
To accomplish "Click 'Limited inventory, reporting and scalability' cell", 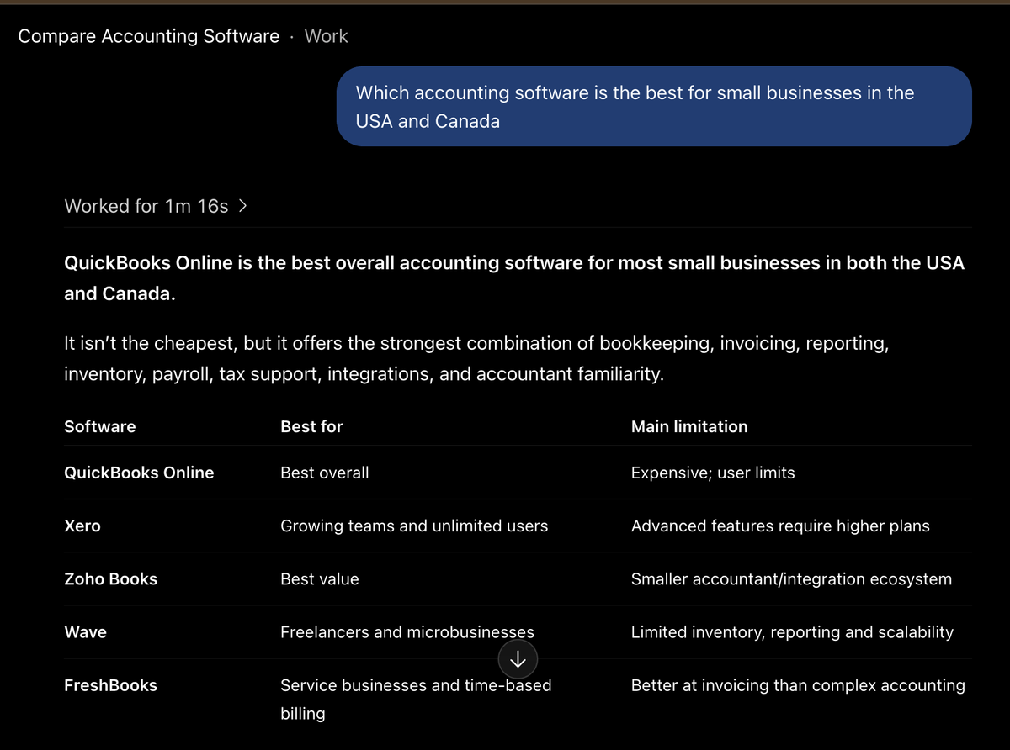I will coord(792,631).
